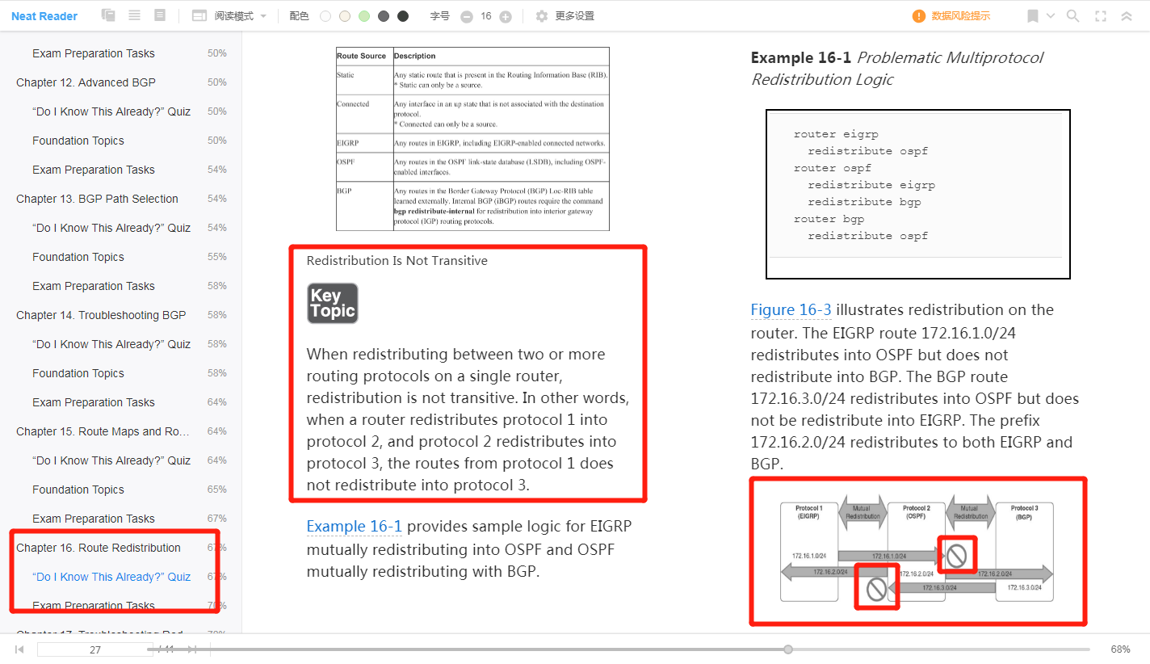The height and width of the screenshot is (664, 1150).
Task: Expand the bookmark list chevron
Action: click(1051, 16)
